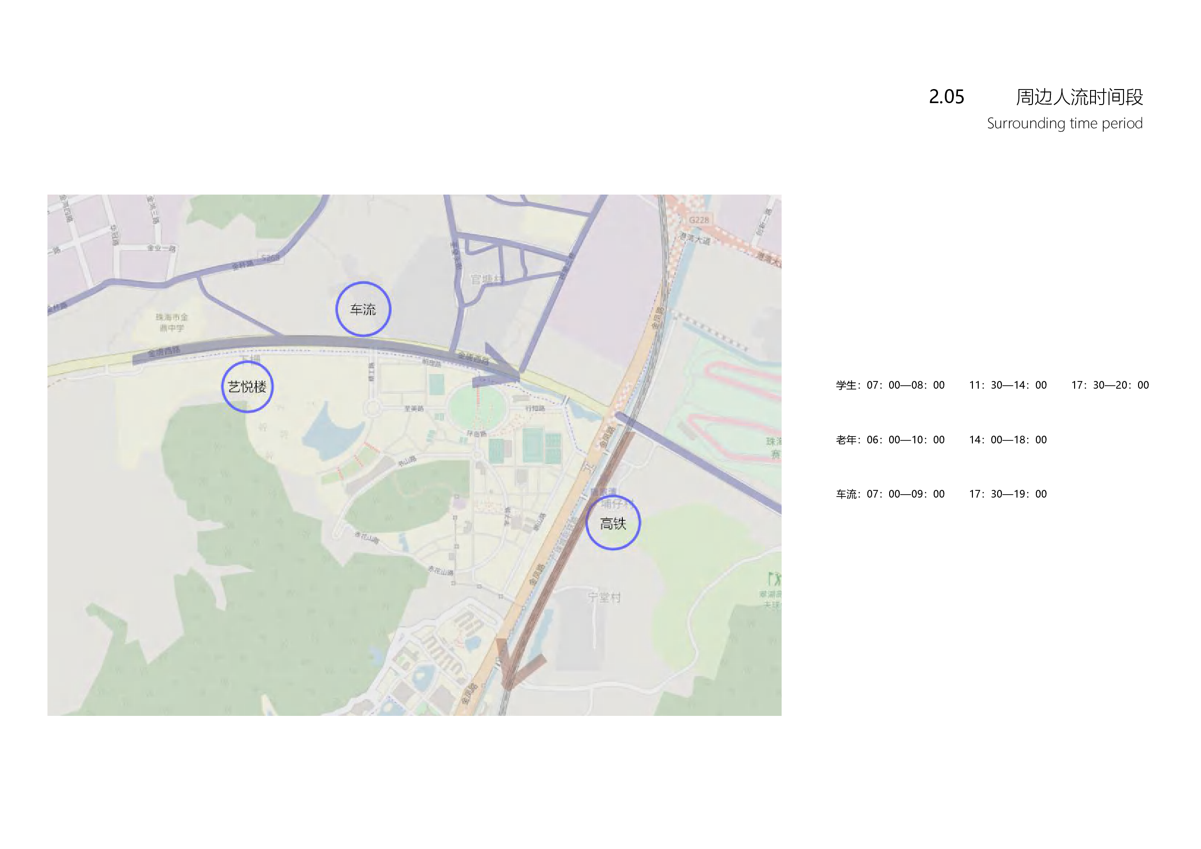Click the oval green sports field
1201x849 pixels.
coord(477,408)
